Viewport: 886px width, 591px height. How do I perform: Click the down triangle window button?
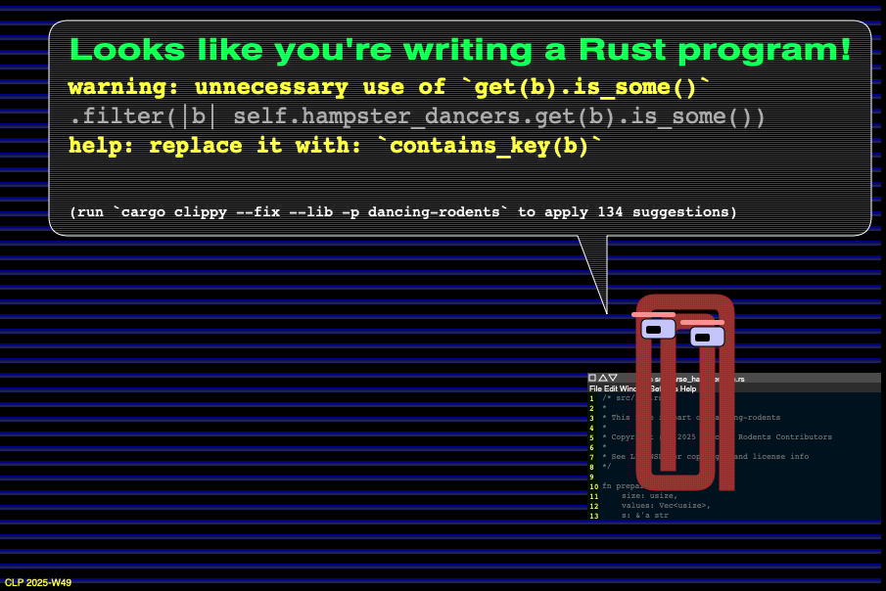(x=613, y=378)
